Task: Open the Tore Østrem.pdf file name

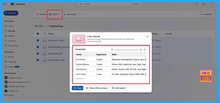Action: tap(55, 54)
